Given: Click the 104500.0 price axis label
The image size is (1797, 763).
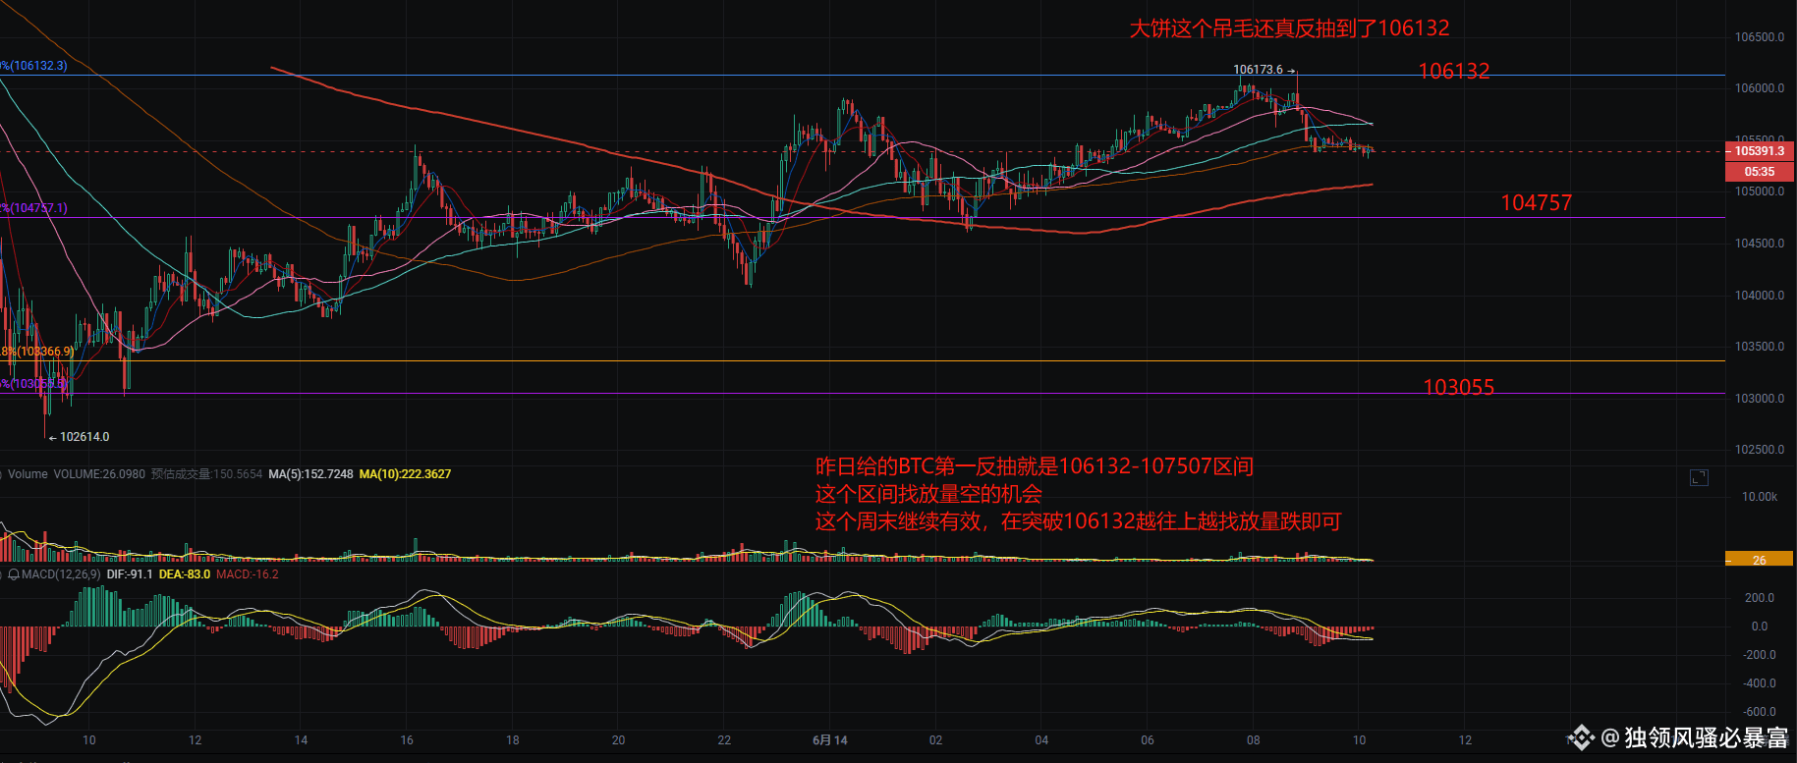Looking at the screenshot, I should [1760, 244].
